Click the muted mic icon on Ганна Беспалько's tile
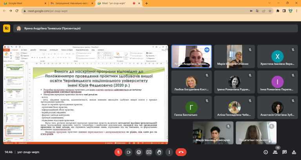301x160 pixels. 207,101
